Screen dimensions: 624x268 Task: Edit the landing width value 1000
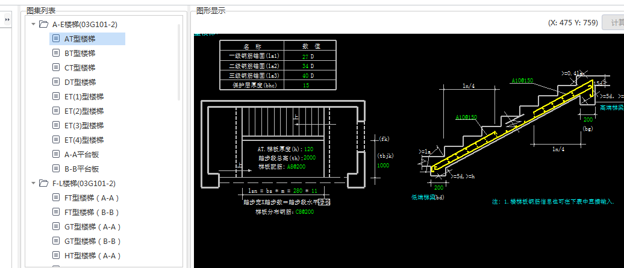pyautogui.click(x=383, y=166)
